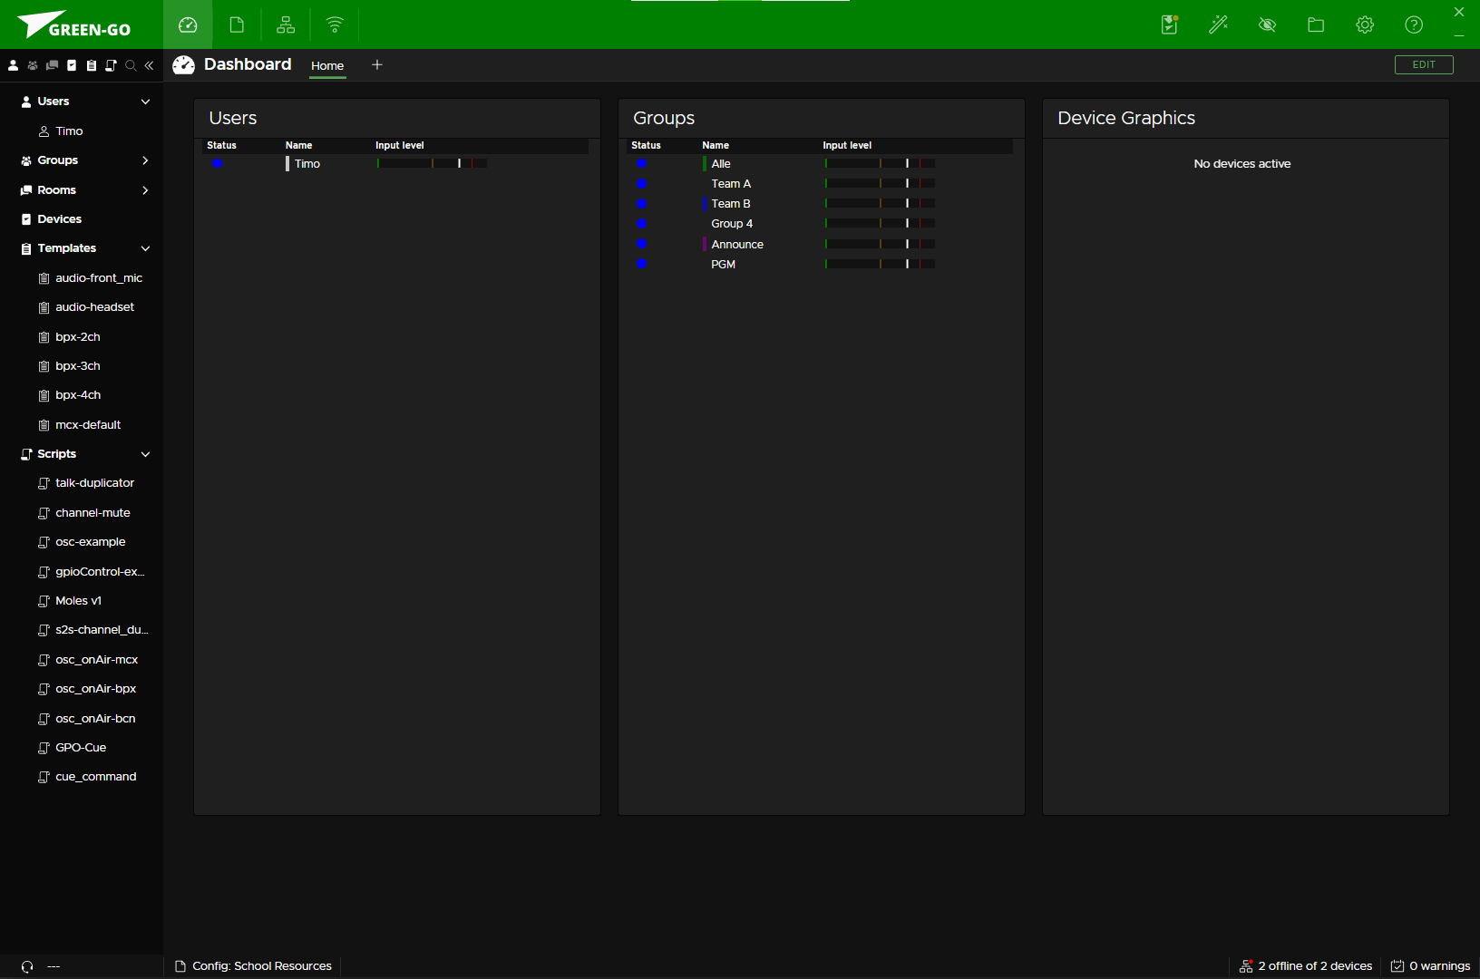Screen dimensions: 1480x979
Task: Open the network topology view icon
Action: 286,24
